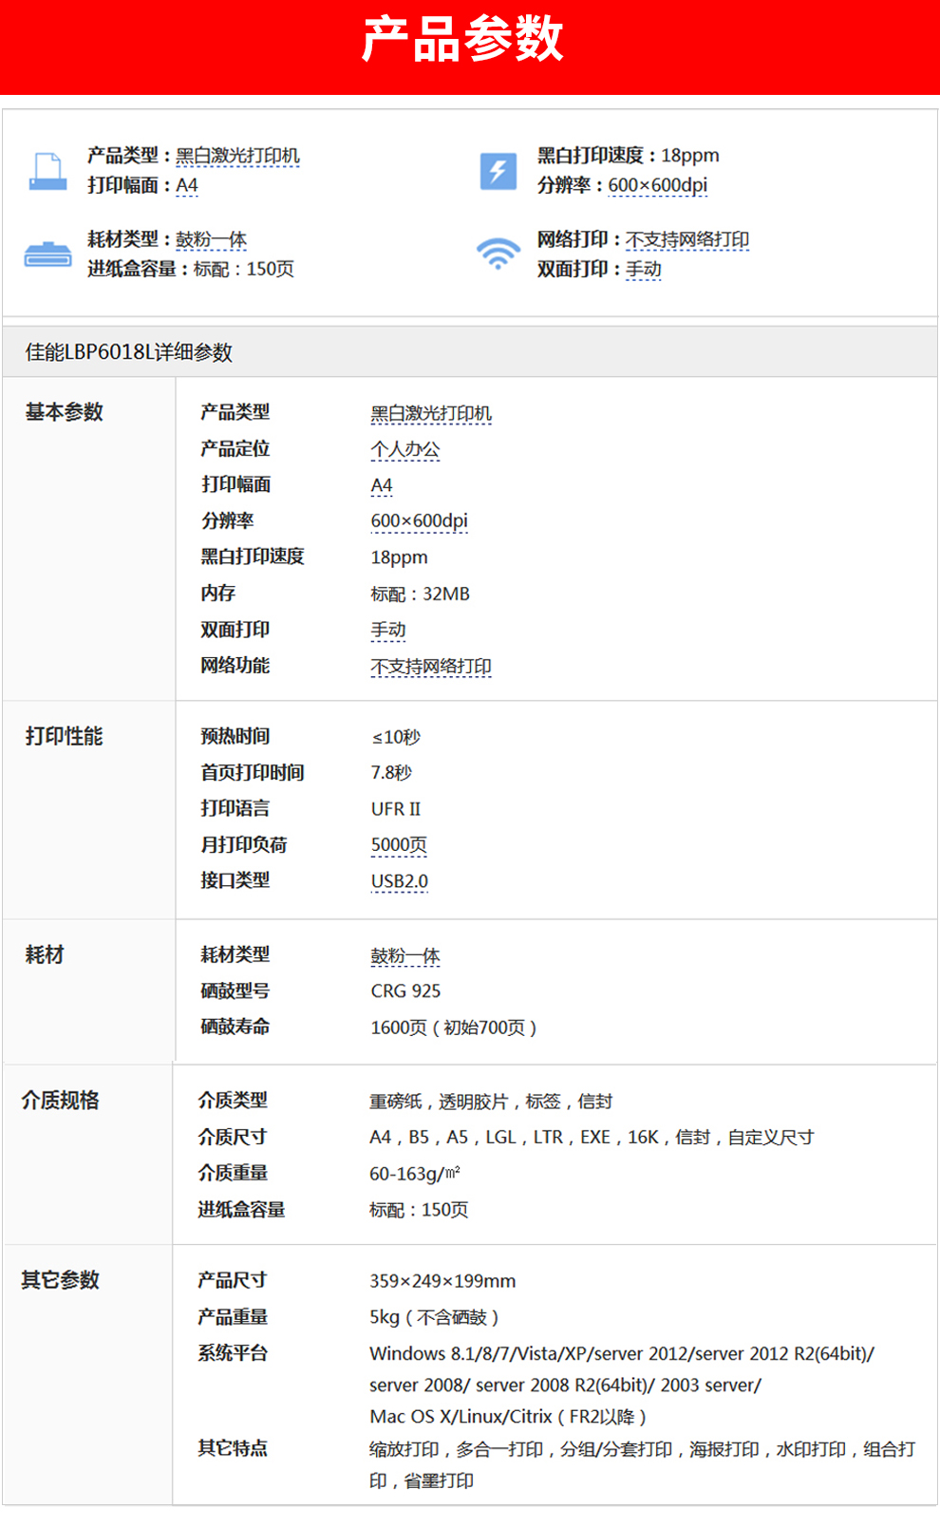
Task: Click the 介质规格 section label
Action: 61,1101
